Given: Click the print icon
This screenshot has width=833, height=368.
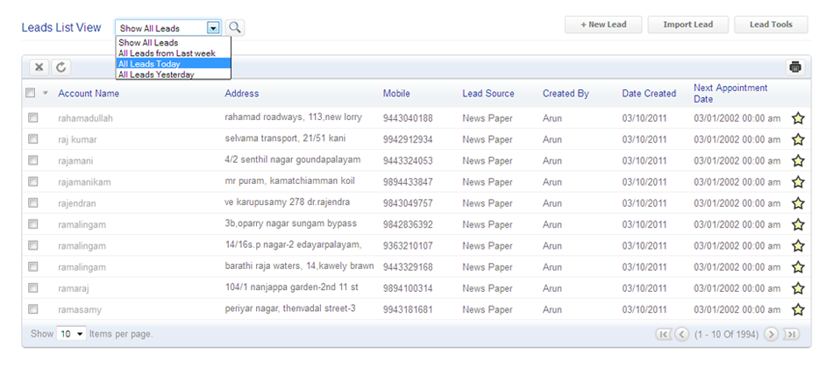Looking at the screenshot, I should (x=795, y=67).
